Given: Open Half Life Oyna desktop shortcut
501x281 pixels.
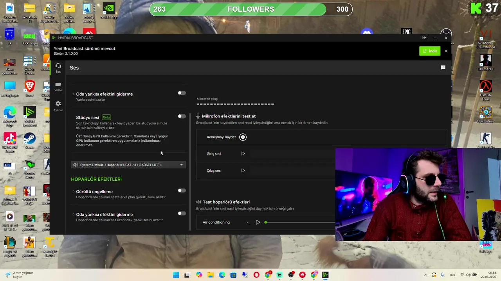Looking at the screenshot, I should (x=486, y=91).
